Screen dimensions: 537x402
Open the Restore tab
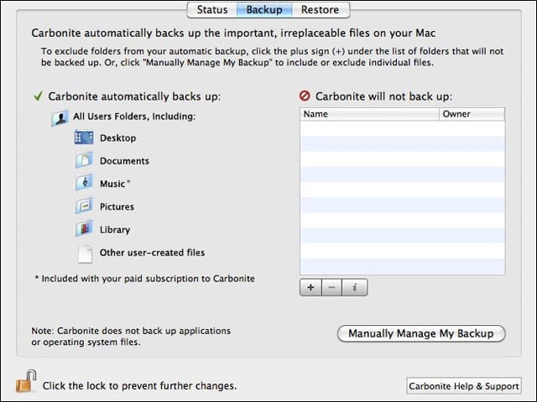(321, 9)
